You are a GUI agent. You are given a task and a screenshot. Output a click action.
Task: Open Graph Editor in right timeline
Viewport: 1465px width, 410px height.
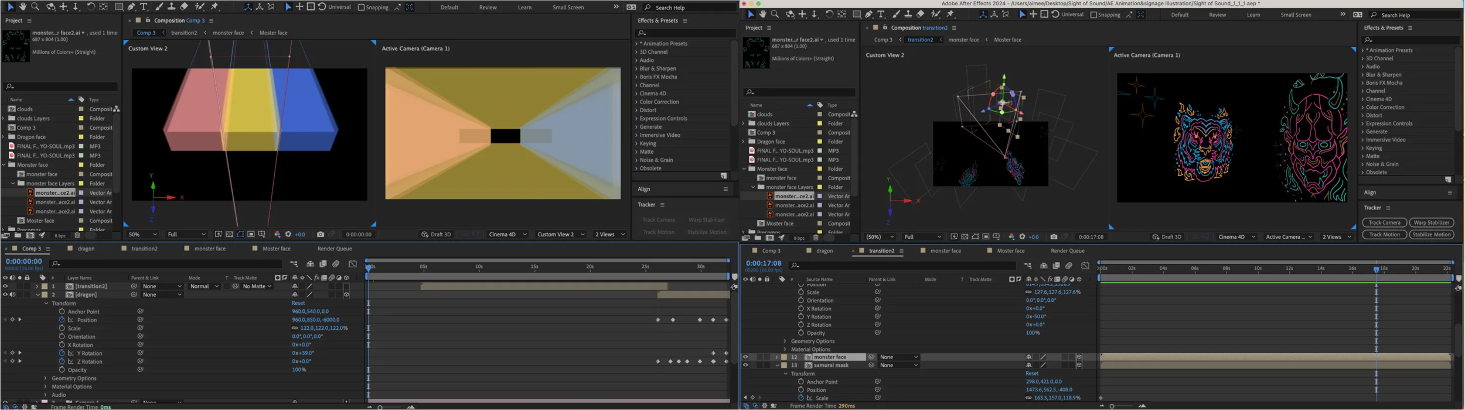(x=1085, y=266)
